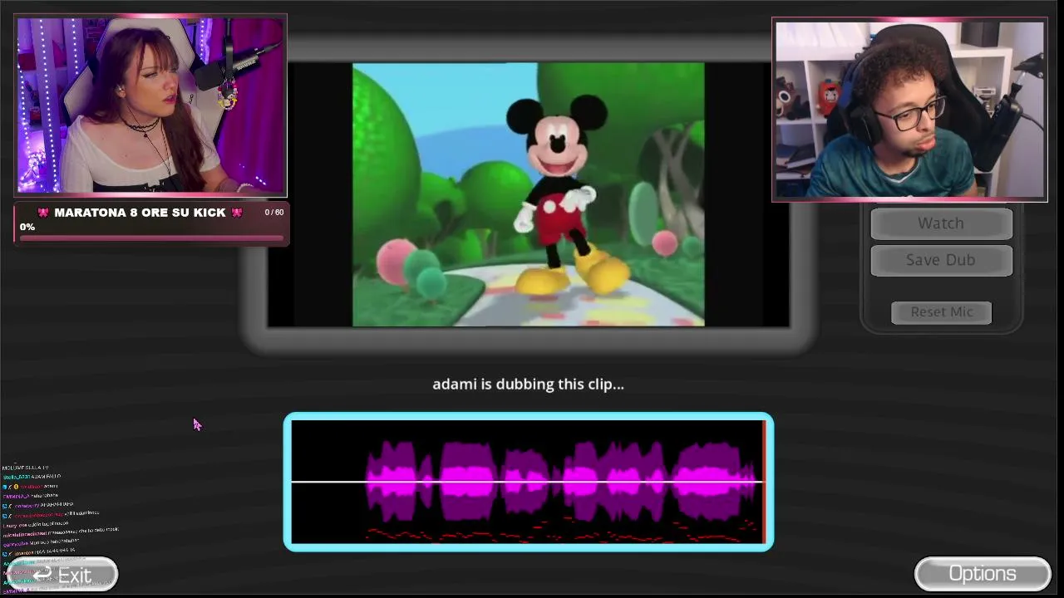Click the Watch button

point(941,223)
